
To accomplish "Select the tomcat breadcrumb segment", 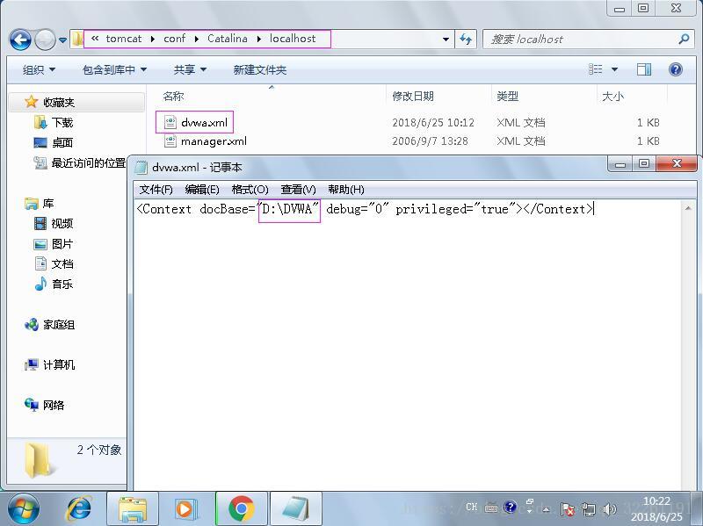I will [x=124, y=39].
